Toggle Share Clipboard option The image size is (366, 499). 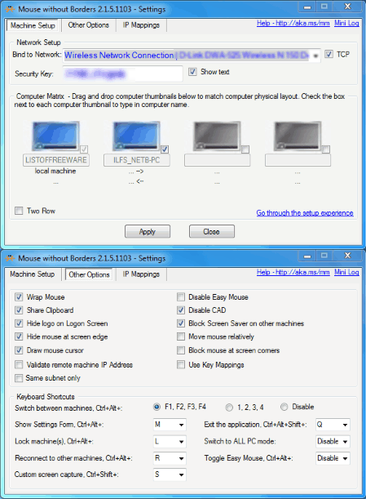pos(19,310)
